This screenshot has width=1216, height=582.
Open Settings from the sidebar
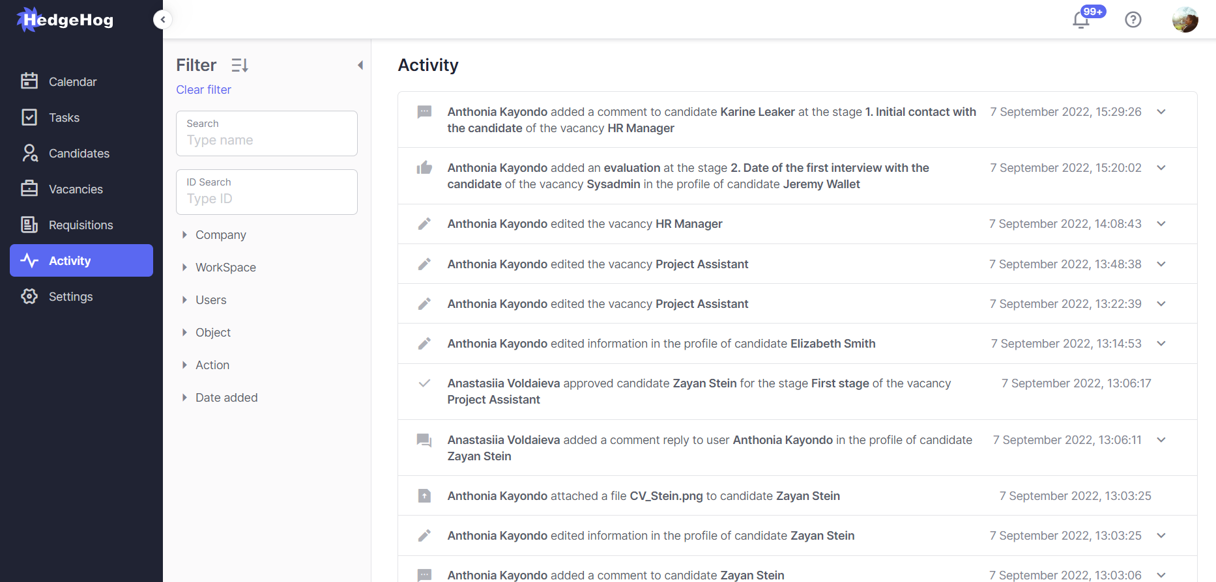tap(70, 296)
